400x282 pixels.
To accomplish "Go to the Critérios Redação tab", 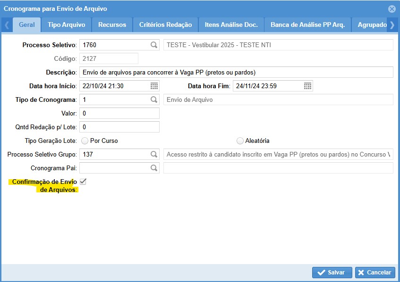I will 165,25.
